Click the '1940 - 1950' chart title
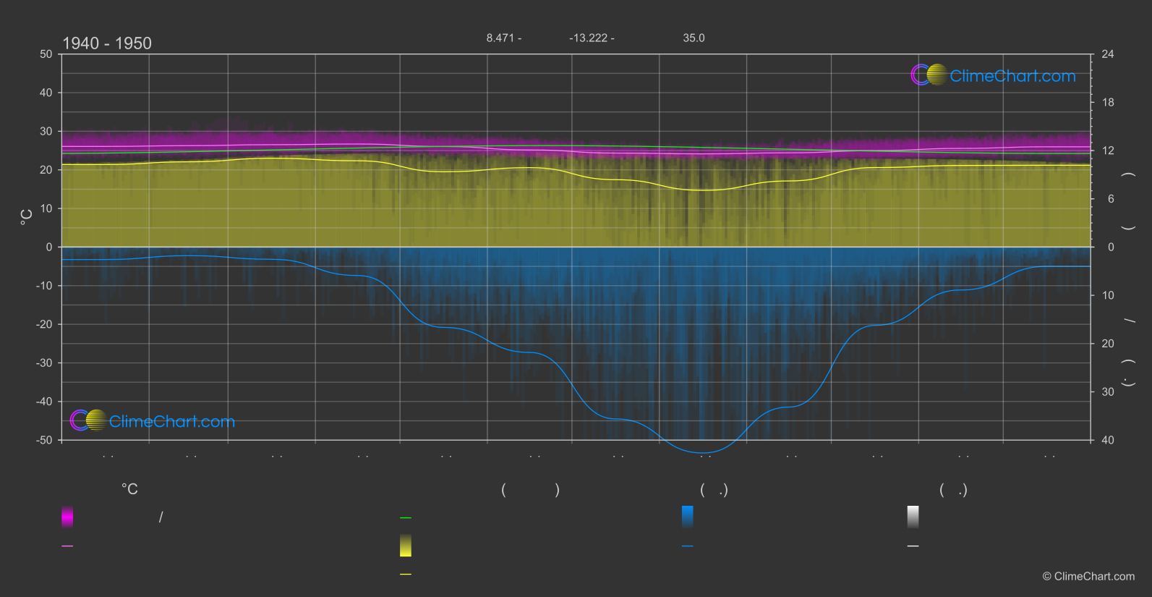The height and width of the screenshot is (597, 1152). (107, 43)
